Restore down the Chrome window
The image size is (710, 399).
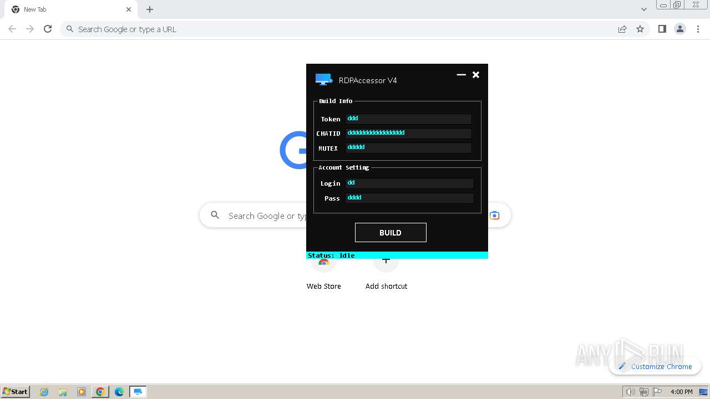[x=677, y=5]
